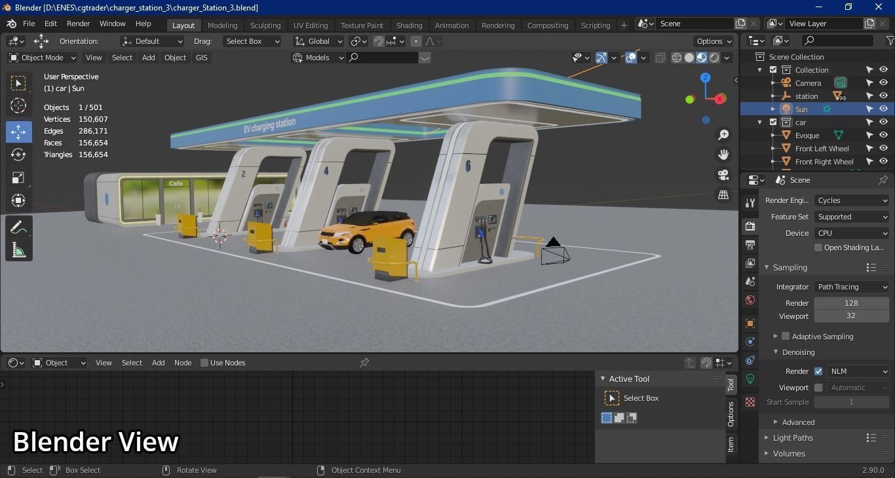Select the Rotate tool

[18, 155]
